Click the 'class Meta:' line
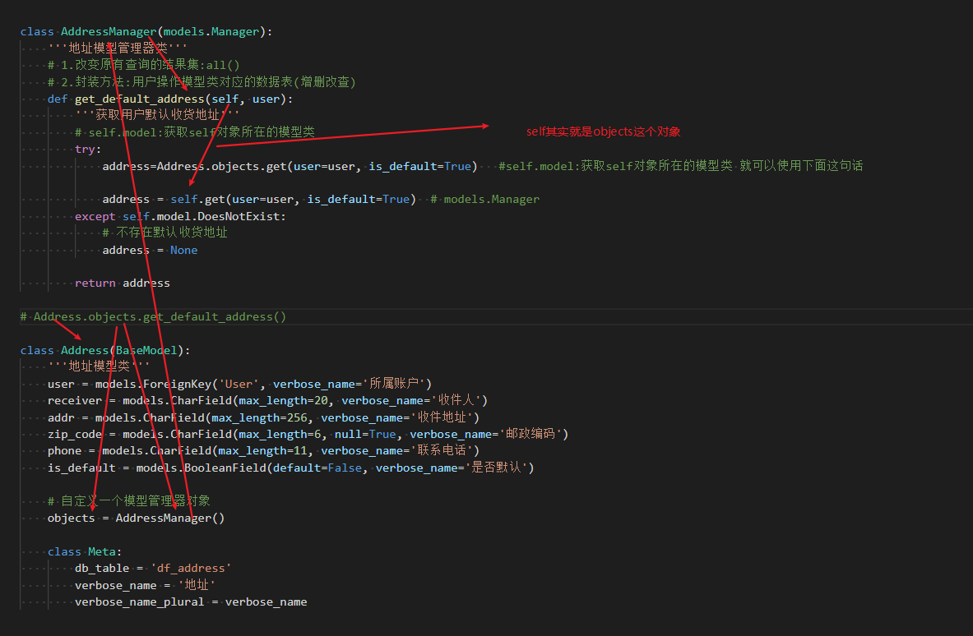 tap(85, 552)
